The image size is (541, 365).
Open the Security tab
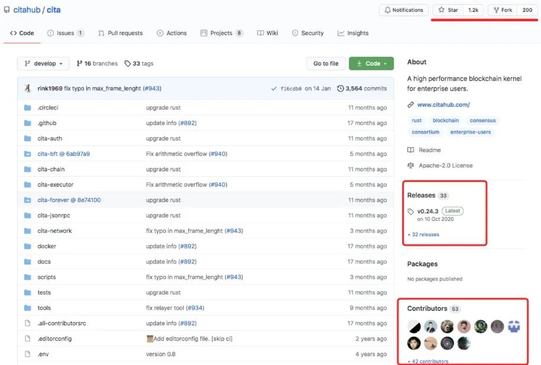coord(308,33)
